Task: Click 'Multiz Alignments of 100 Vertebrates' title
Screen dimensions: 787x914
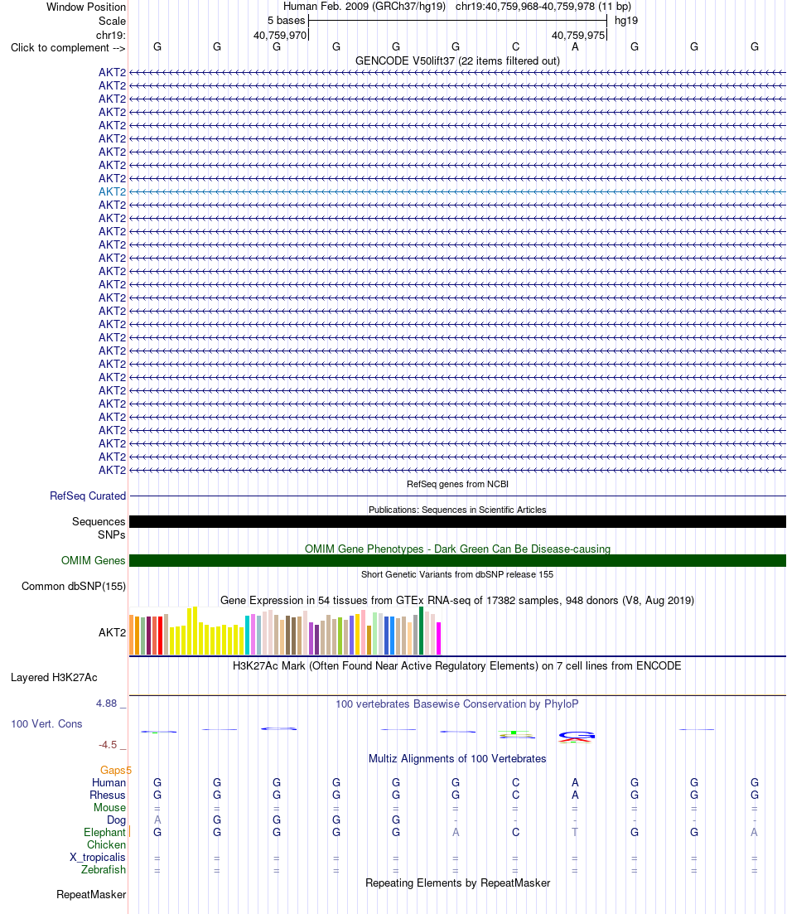Action: (x=457, y=759)
